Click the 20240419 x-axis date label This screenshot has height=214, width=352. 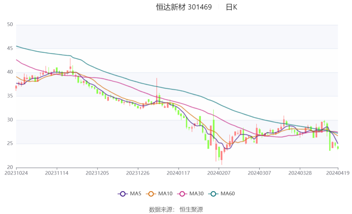click(x=338, y=173)
